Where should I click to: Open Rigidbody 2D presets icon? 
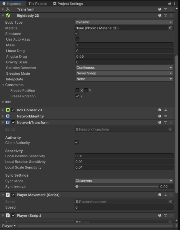[165, 16]
